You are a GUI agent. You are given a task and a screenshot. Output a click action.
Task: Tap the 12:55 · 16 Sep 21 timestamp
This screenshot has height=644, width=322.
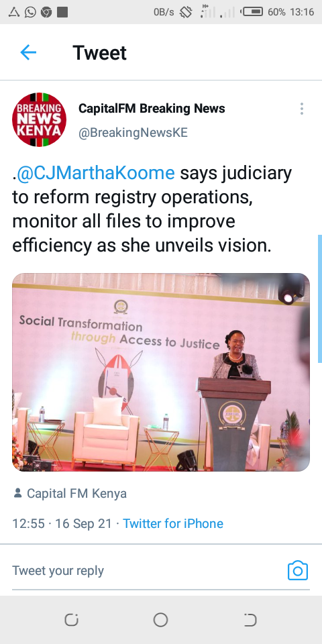tap(62, 524)
